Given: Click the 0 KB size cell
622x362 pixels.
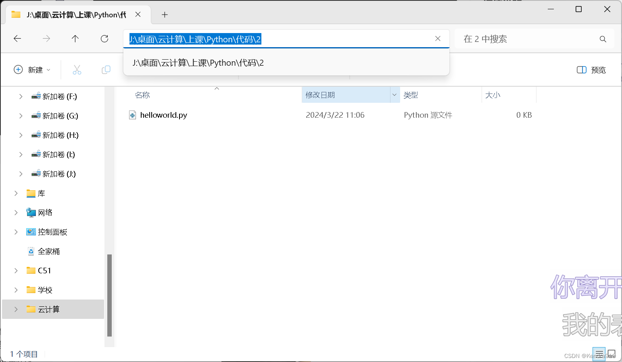Looking at the screenshot, I should tap(524, 115).
